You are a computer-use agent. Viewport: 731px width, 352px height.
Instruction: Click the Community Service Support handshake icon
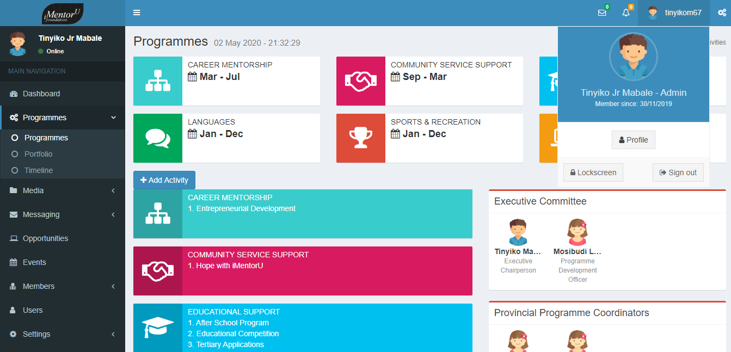[x=361, y=81]
